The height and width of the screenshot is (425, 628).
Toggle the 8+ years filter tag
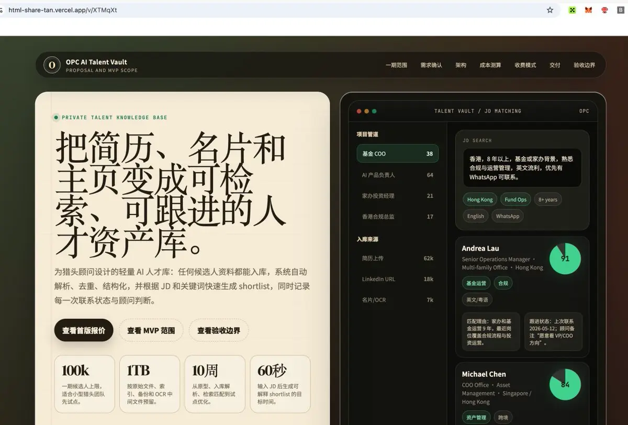pos(548,199)
